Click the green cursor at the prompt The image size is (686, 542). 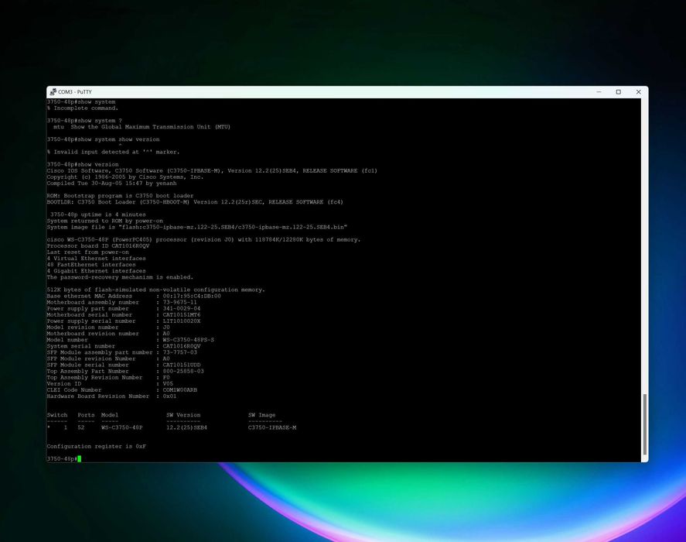79,458
